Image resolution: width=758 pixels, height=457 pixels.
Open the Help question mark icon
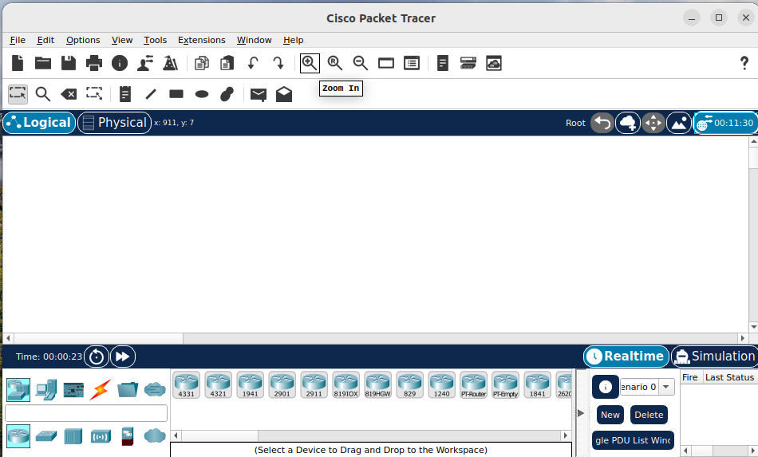[744, 63]
